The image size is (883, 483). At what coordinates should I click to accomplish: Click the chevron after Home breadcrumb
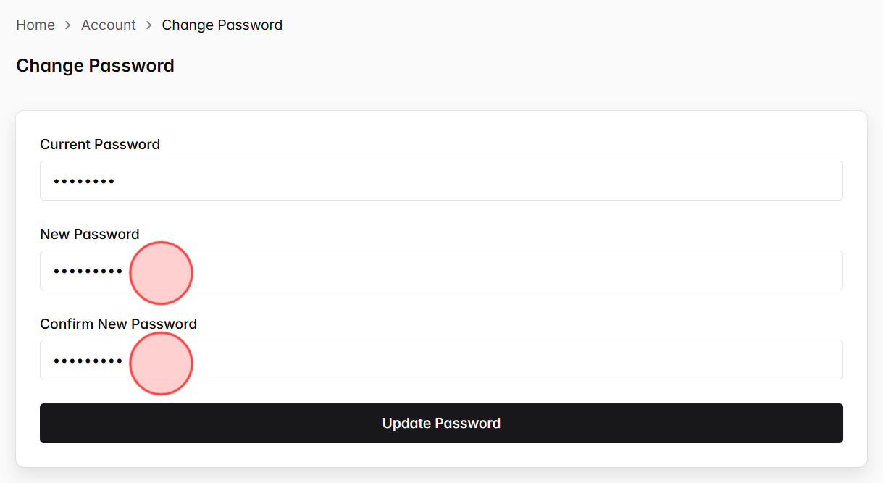(67, 25)
